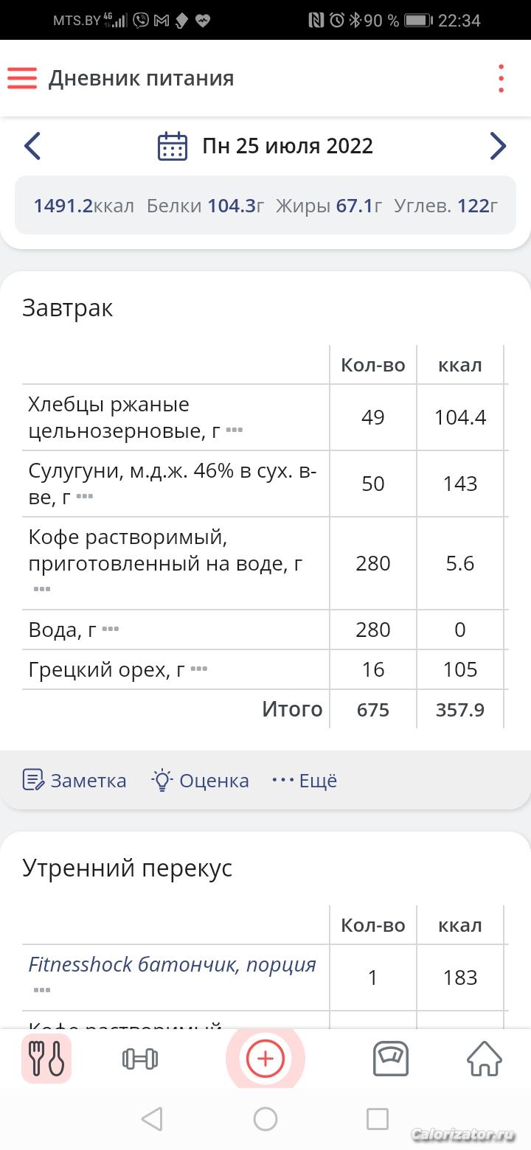
Task: Open options dots for Вода entry
Action: [110, 629]
